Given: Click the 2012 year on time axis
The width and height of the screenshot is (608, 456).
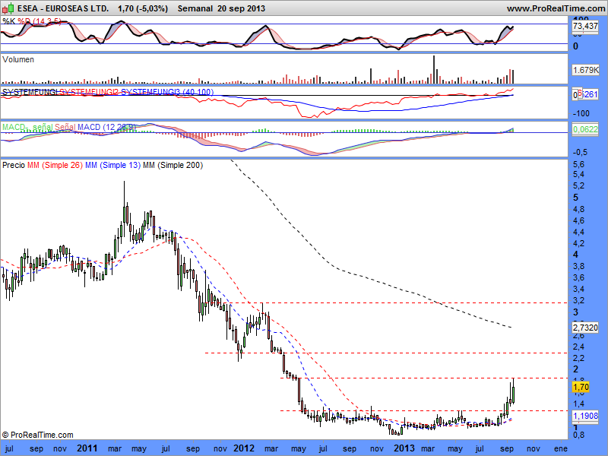Looking at the screenshot, I should (x=244, y=448).
